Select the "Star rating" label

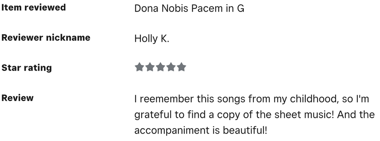pyautogui.click(x=26, y=68)
